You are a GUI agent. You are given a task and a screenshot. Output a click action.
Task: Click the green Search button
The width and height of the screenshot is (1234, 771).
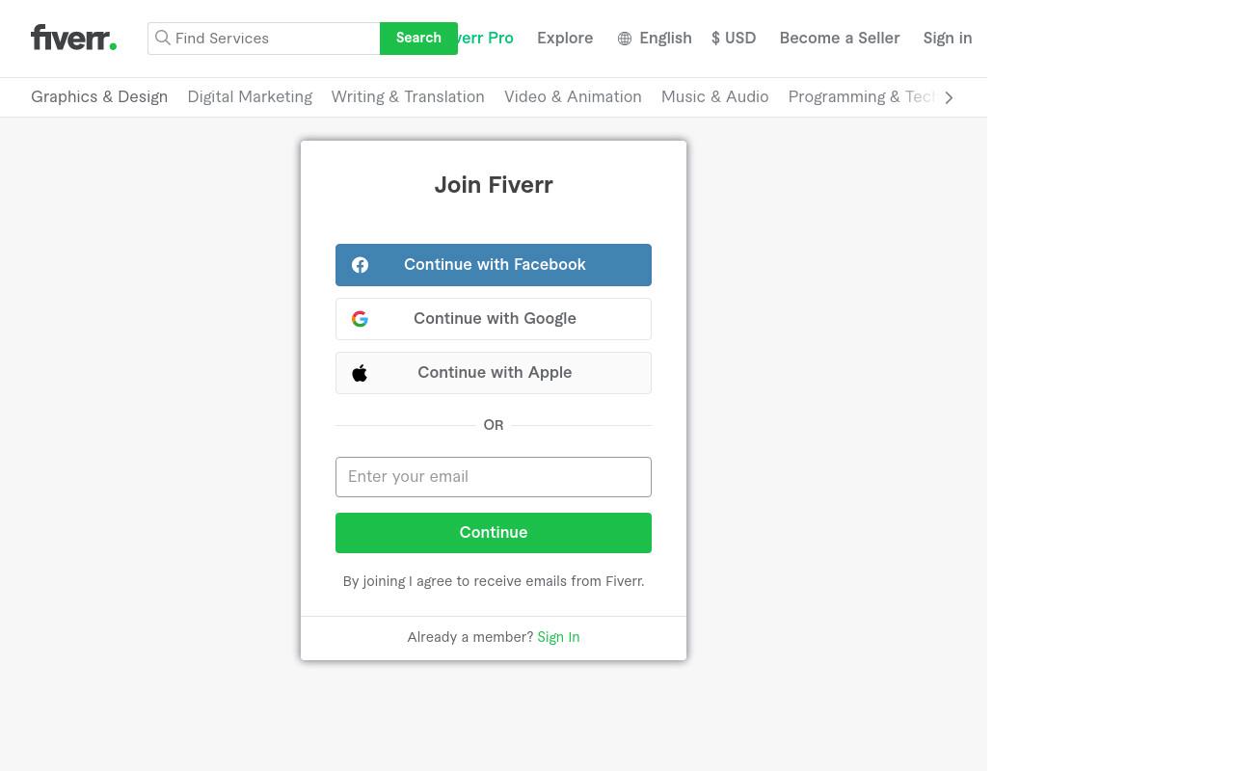[x=418, y=39]
